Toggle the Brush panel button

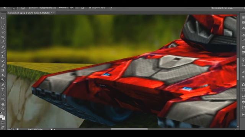[23, 8]
